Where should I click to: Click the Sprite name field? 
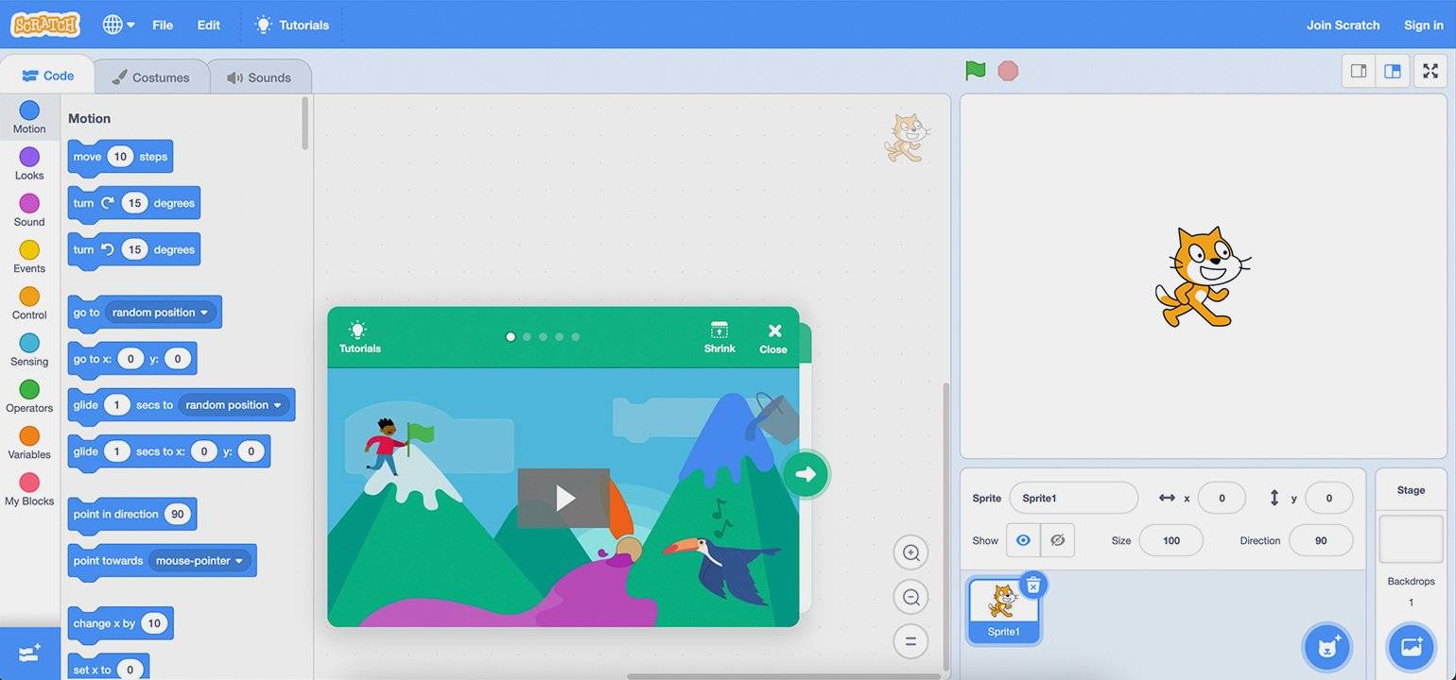click(x=1073, y=498)
